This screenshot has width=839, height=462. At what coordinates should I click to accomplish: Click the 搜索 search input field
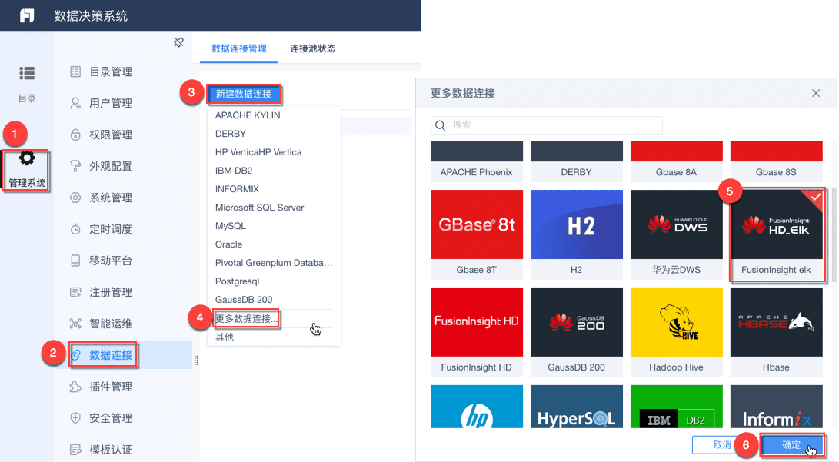point(547,125)
